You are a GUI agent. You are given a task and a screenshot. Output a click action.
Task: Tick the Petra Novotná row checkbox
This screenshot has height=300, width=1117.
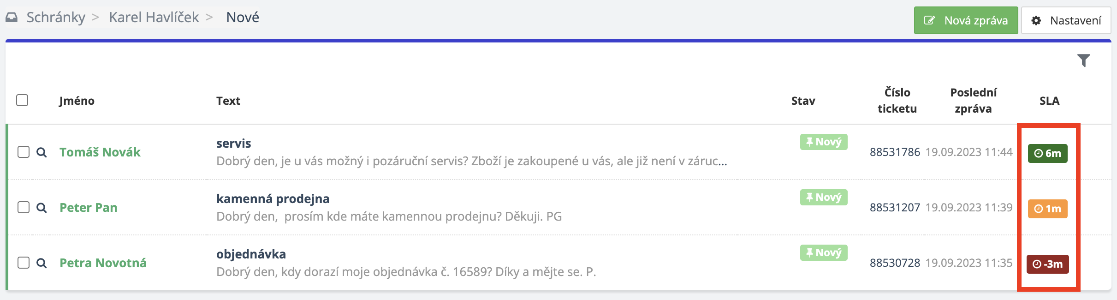pos(24,263)
